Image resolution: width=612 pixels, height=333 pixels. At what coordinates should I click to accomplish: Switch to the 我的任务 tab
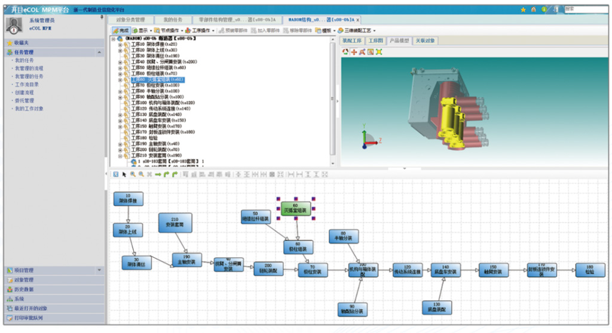click(174, 19)
